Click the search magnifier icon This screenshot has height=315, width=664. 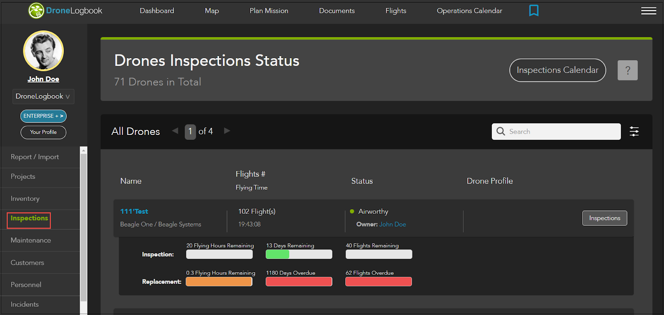point(501,131)
